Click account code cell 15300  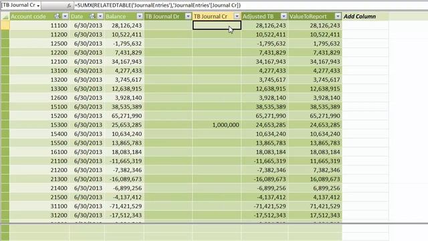point(39,125)
